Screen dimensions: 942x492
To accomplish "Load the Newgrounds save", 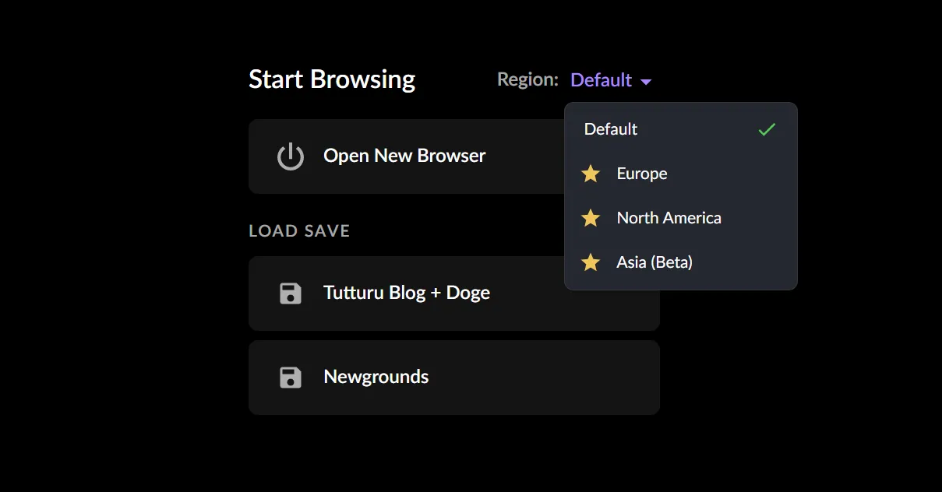I will (454, 378).
